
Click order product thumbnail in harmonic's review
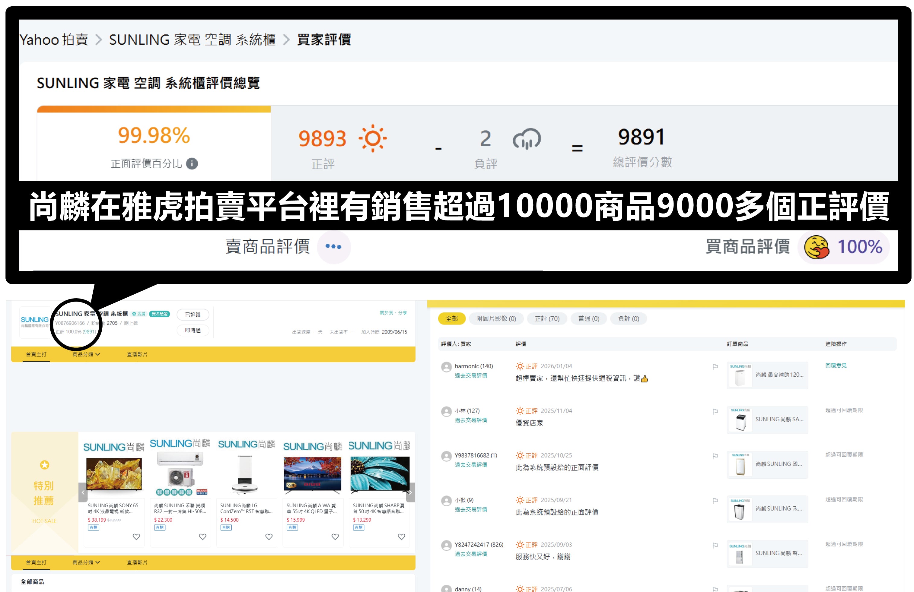click(740, 376)
